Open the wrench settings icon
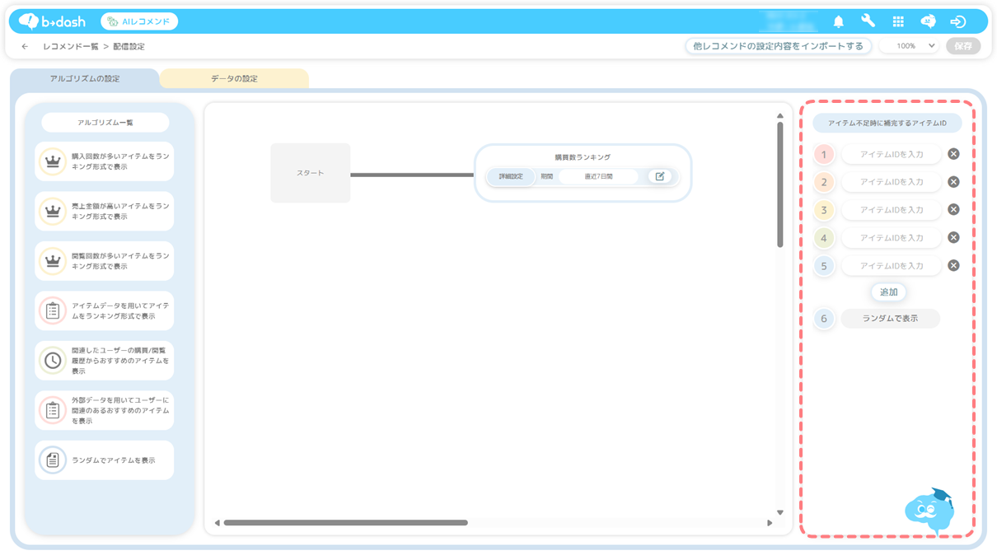 pos(868,21)
